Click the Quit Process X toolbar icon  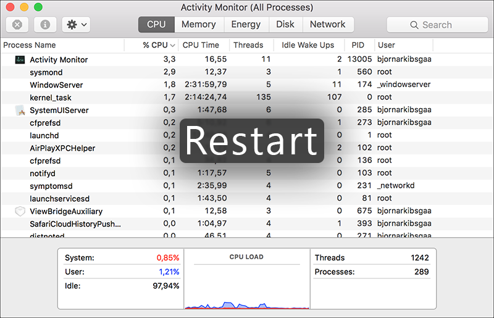point(17,25)
